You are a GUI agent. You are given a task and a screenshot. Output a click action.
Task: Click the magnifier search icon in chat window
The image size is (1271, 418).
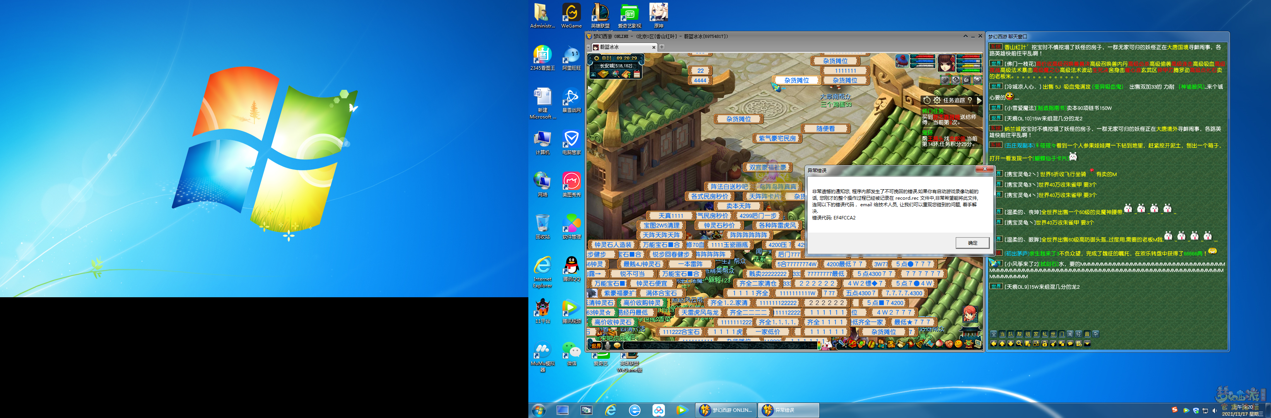1019,344
